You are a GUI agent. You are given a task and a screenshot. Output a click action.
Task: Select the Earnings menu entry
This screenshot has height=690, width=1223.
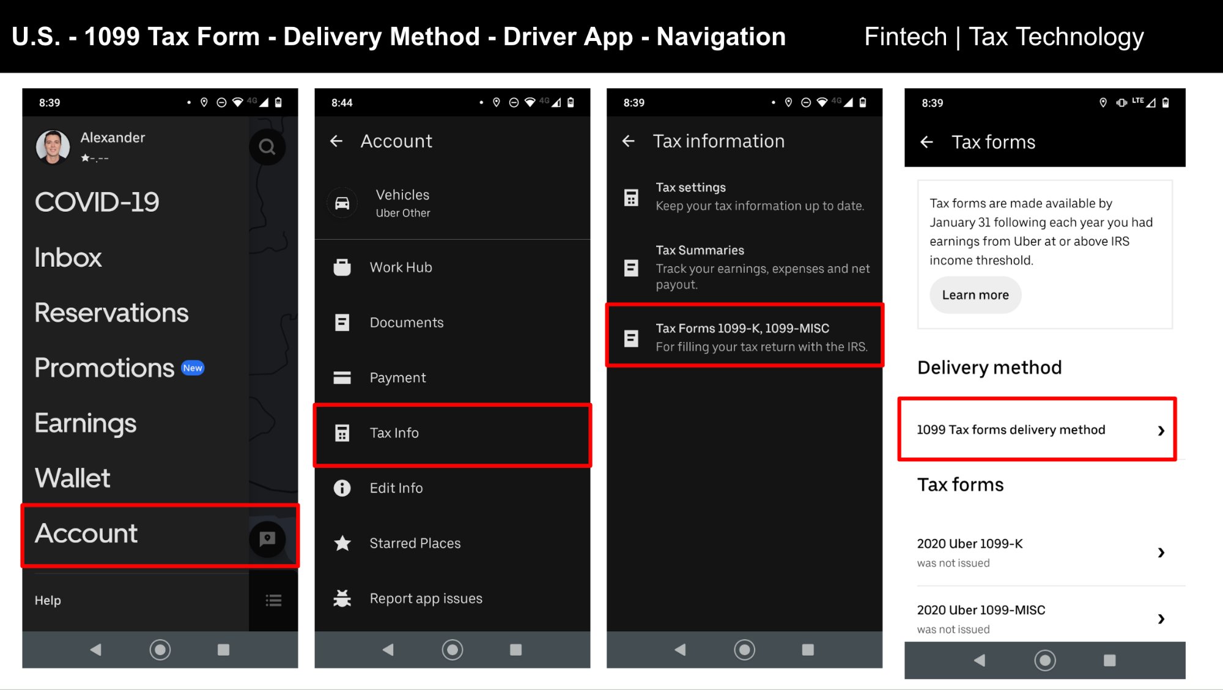pos(86,423)
